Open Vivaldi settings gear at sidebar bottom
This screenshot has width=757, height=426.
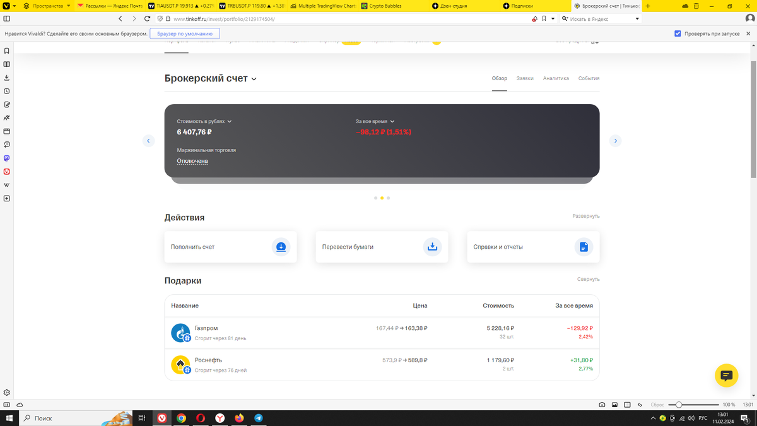click(7, 393)
